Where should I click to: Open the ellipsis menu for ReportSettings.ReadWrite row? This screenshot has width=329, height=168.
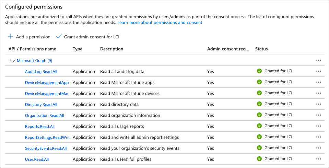pyautogui.click(x=318, y=137)
